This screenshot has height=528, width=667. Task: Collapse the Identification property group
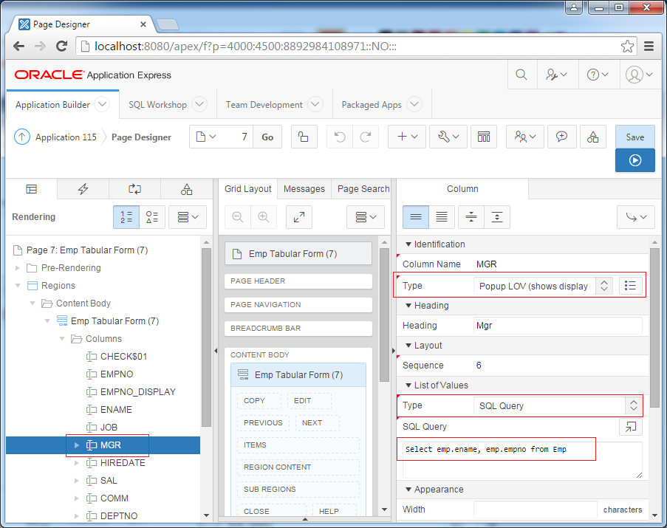click(408, 244)
